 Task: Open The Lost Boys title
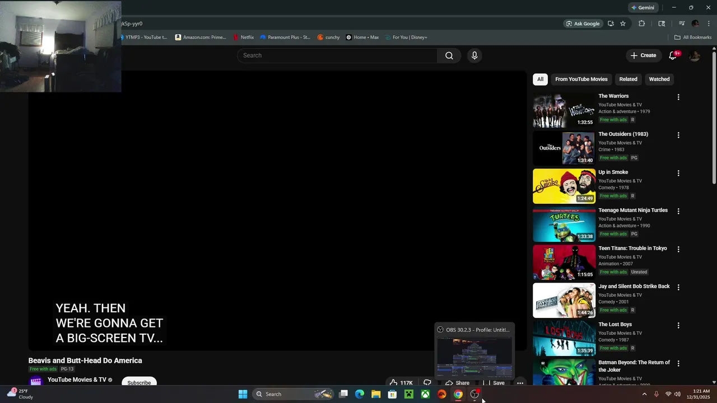pyautogui.click(x=615, y=325)
